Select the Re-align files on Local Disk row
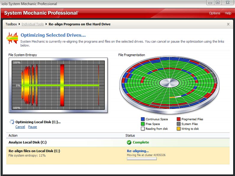 (x=118, y=156)
